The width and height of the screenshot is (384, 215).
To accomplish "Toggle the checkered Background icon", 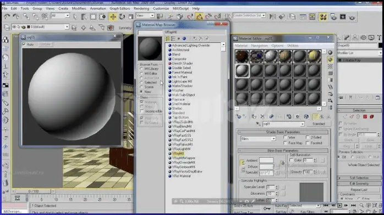I will click(330, 66).
